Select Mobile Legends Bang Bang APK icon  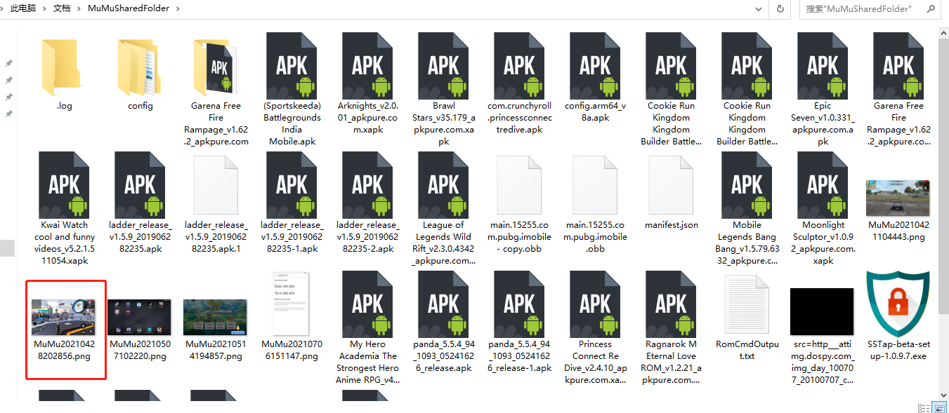[747, 184]
